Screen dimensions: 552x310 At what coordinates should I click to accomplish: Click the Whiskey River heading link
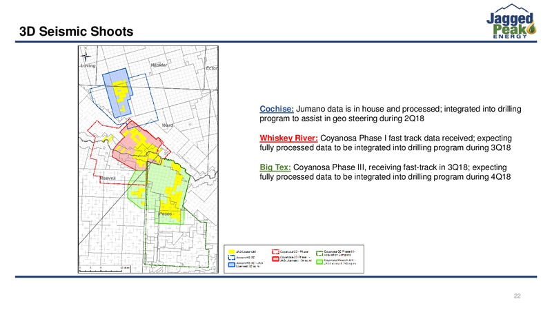(288, 138)
